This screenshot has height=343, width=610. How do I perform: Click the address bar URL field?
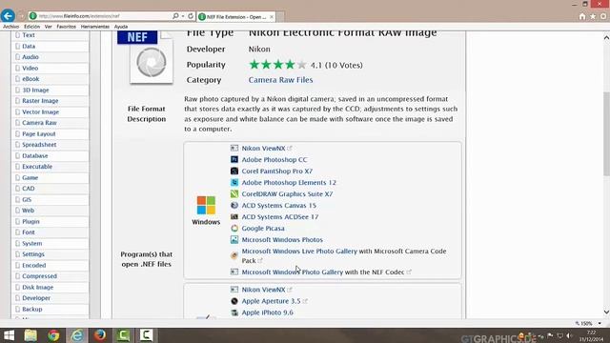[101, 16]
